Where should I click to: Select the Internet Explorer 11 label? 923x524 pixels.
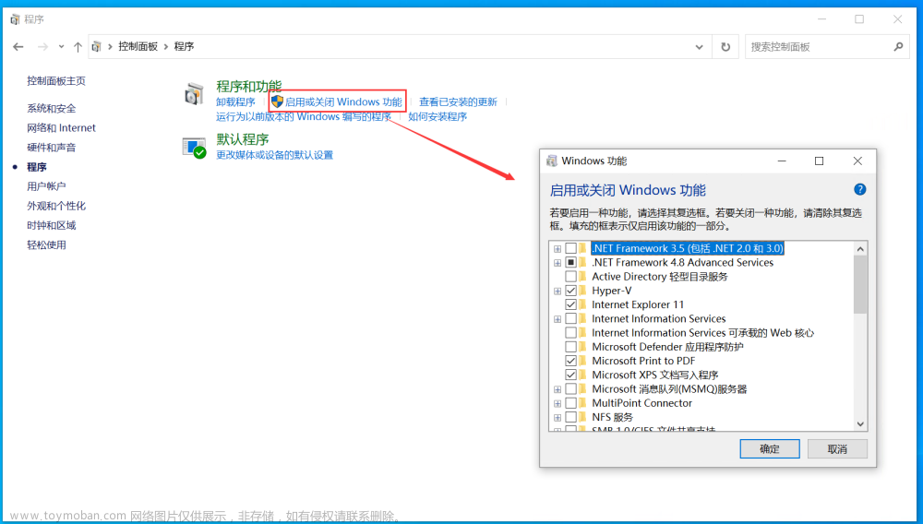point(638,304)
